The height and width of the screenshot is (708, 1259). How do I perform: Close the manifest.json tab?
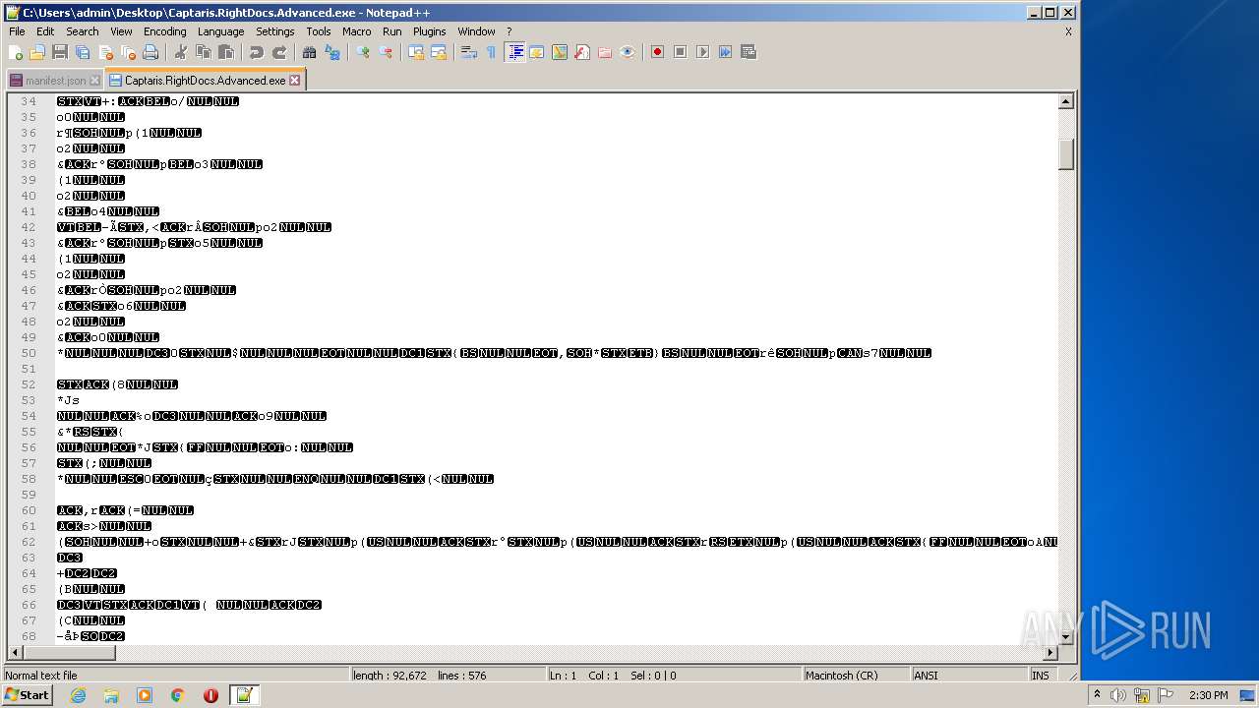(94, 81)
